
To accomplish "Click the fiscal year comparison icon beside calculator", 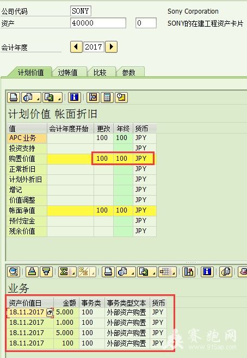I will (x=93, y=98).
